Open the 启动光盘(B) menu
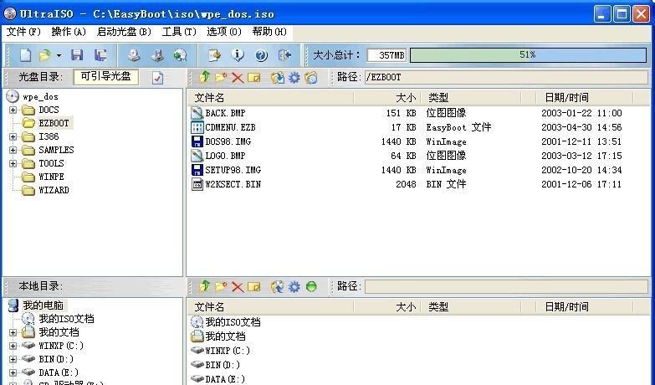655x385 pixels. tap(124, 32)
